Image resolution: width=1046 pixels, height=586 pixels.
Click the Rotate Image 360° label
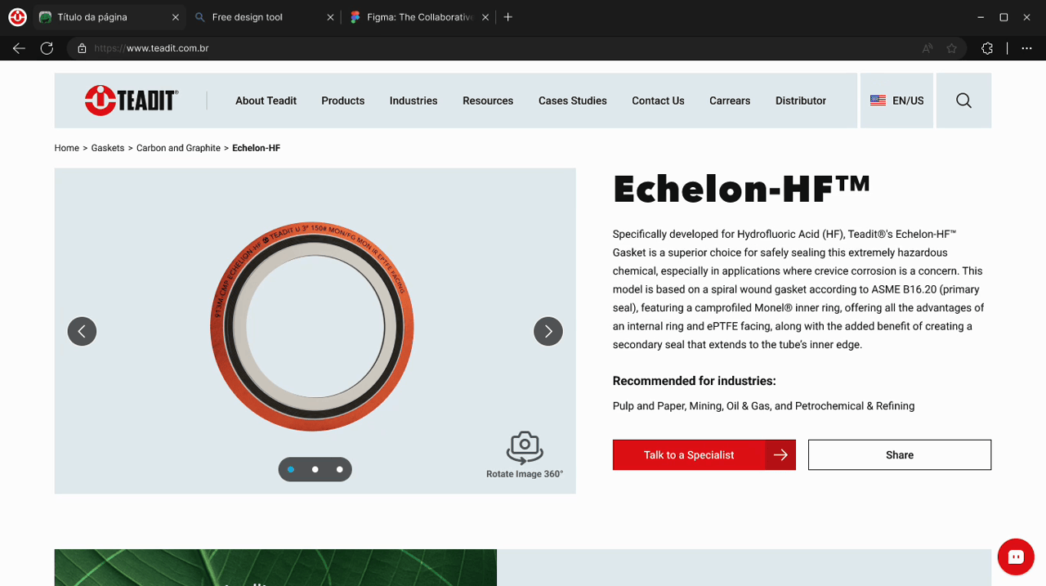(x=525, y=474)
